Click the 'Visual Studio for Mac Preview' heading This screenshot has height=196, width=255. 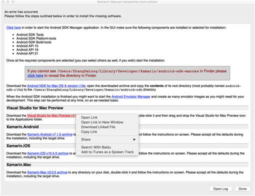tap(34, 108)
